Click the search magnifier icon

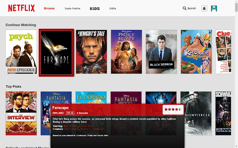click(184, 8)
